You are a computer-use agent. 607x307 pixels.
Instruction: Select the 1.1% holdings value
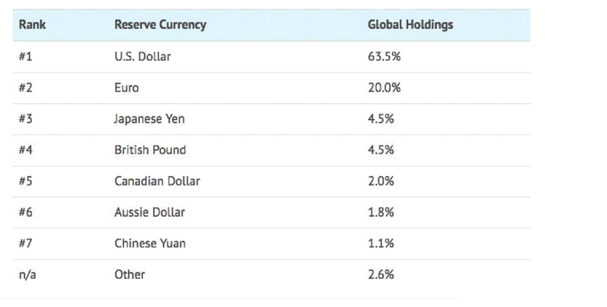[x=381, y=243]
